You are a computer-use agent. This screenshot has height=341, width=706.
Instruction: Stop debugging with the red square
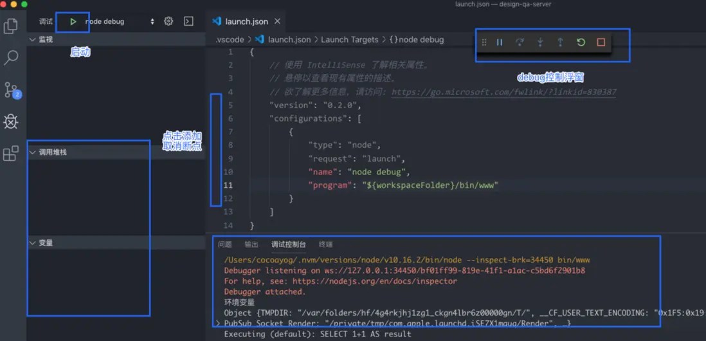601,42
